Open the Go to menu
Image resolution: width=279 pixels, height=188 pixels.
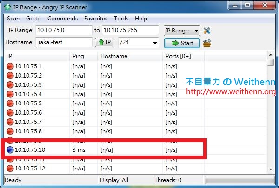(33, 19)
